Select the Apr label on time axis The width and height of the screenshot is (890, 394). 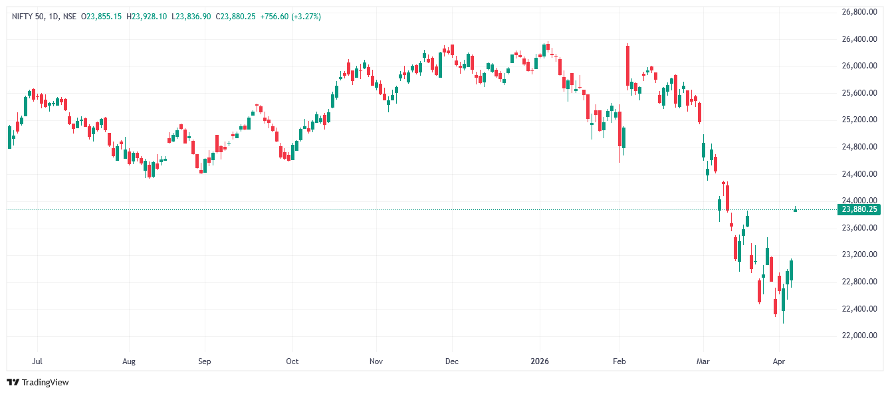pyautogui.click(x=779, y=361)
